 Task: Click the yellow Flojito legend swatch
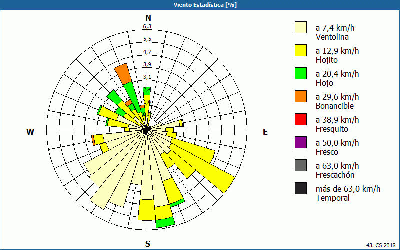tap(301, 50)
